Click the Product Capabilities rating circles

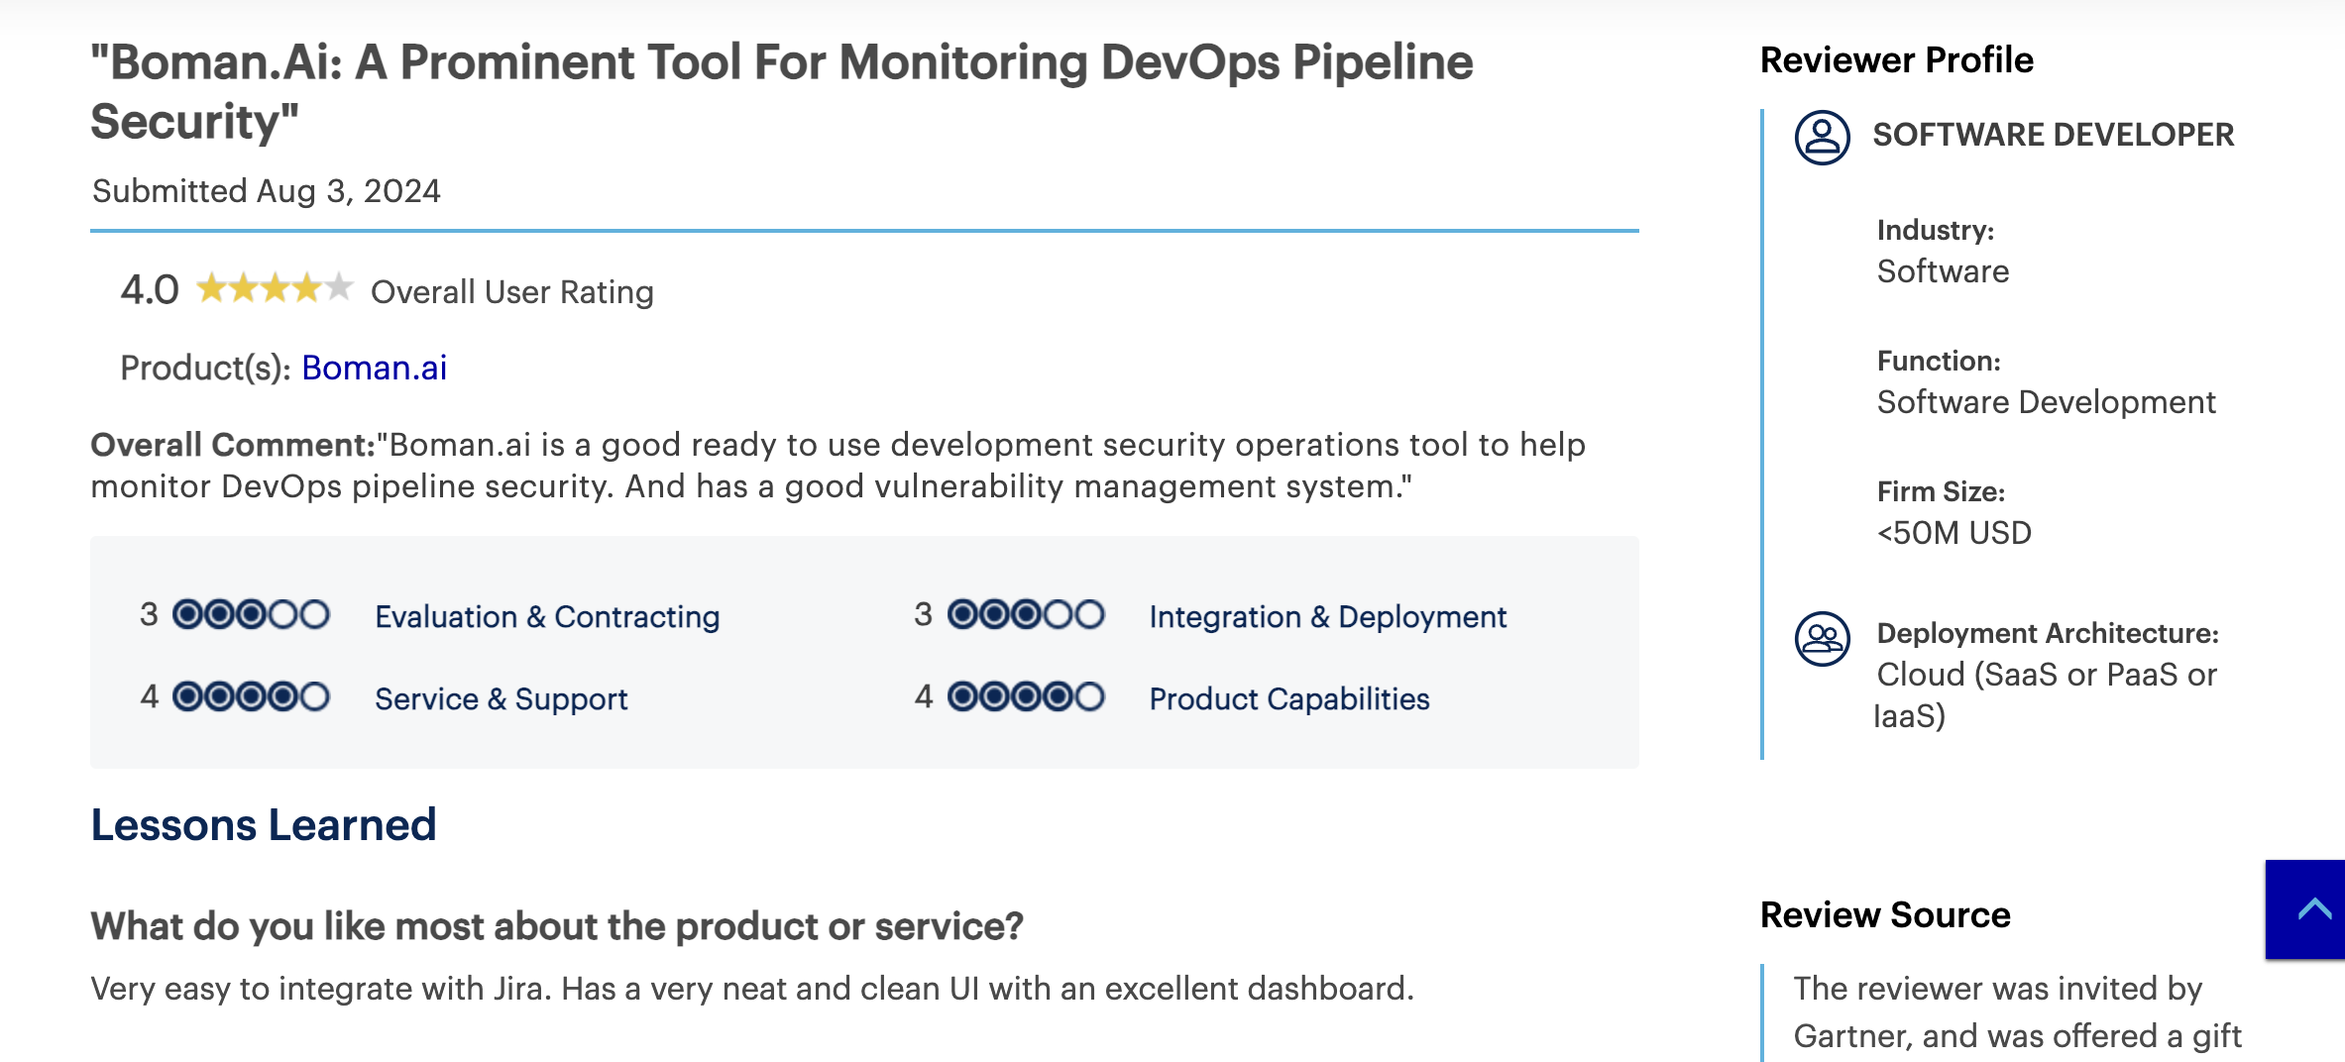click(x=1026, y=696)
